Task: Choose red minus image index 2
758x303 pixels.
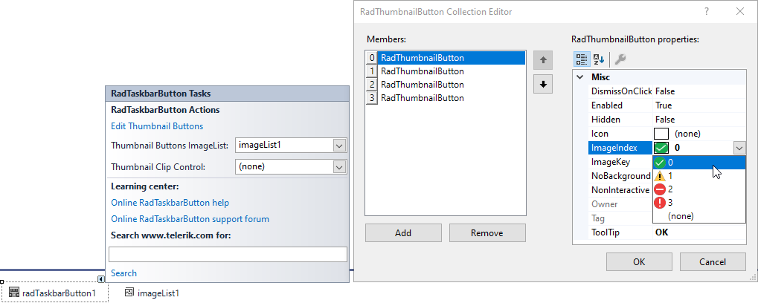Action: (x=699, y=189)
